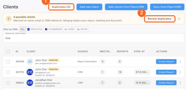Click the PLANNRCRM filter logo icon
Image resolution: width=186 pixels, height=90 pixels.
pyautogui.click(x=46, y=29)
